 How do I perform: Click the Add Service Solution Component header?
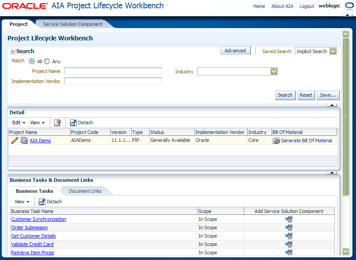(289, 211)
